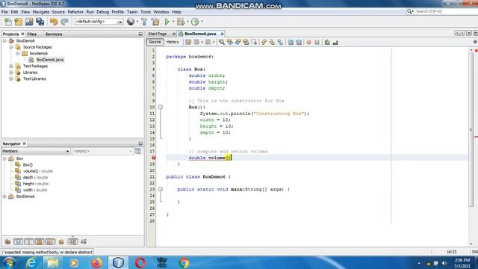Image resolution: width=478 pixels, height=269 pixels.
Task: Select volume() member in Navigator
Action: pos(38,171)
